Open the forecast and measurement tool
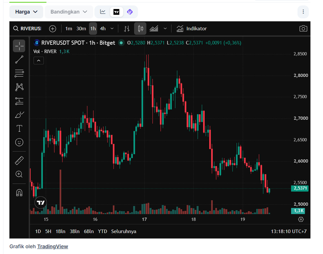The height and width of the screenshot is (254, 323). [19, 101]
